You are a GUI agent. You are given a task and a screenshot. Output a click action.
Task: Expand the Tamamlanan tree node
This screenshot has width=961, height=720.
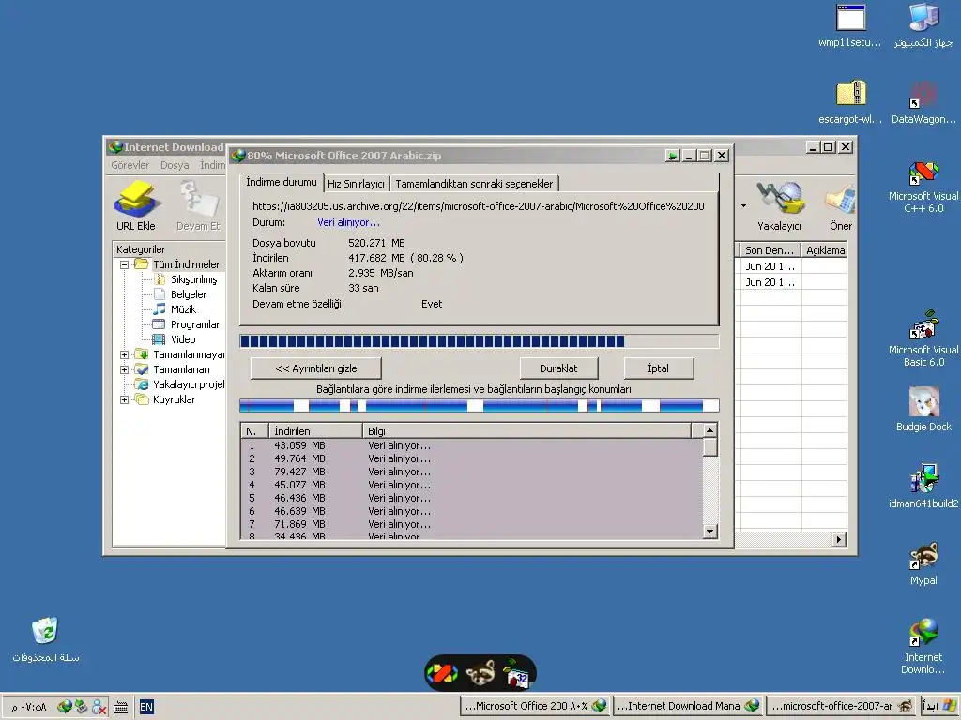click(x=125, y=369)
